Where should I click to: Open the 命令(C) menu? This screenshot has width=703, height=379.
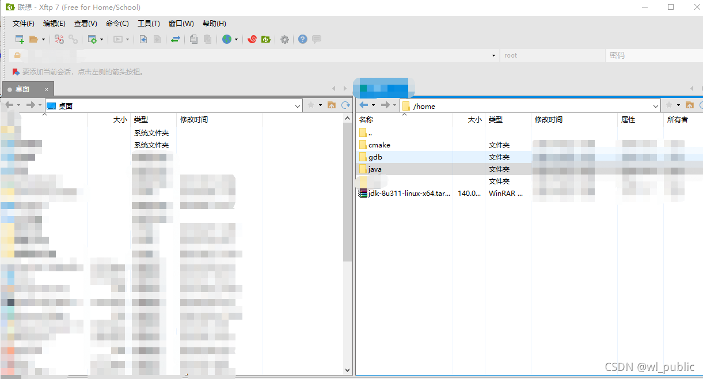coord(117,24)
